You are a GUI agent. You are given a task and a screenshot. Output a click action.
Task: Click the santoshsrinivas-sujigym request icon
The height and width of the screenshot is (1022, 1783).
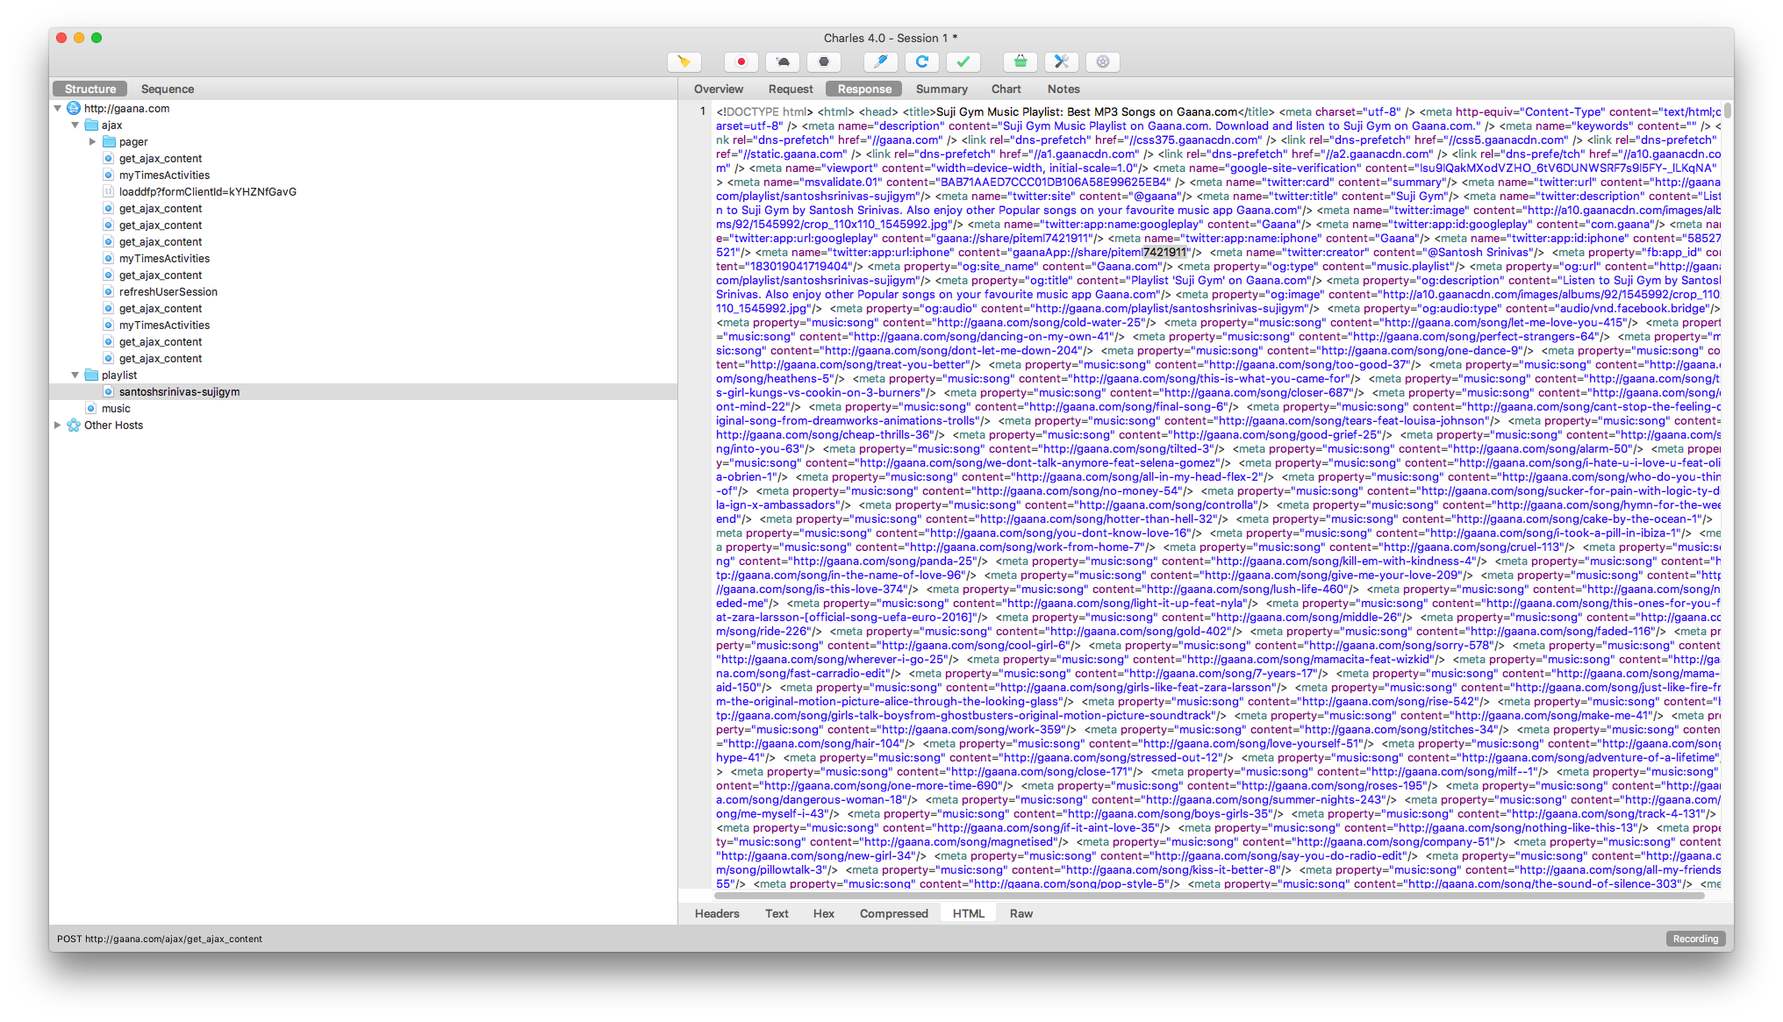tap(109, 392)
